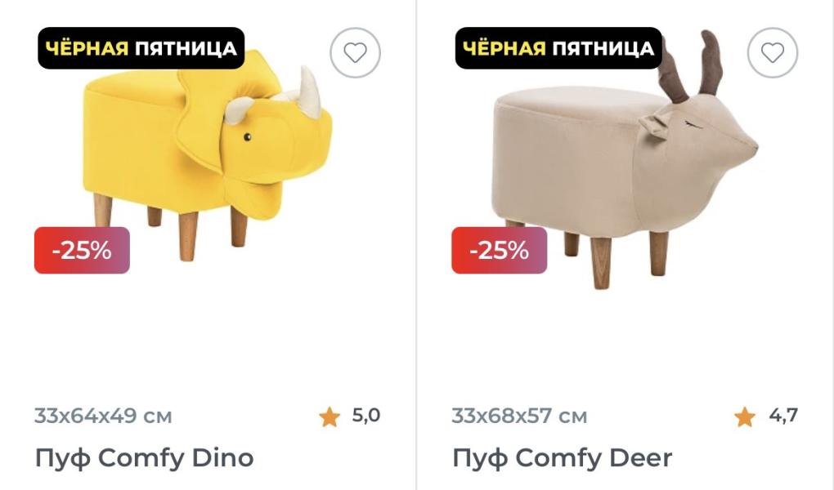Click the 33x64x49 см dimensions text
This screenshot has width=834, height=490.
point(103,416)
